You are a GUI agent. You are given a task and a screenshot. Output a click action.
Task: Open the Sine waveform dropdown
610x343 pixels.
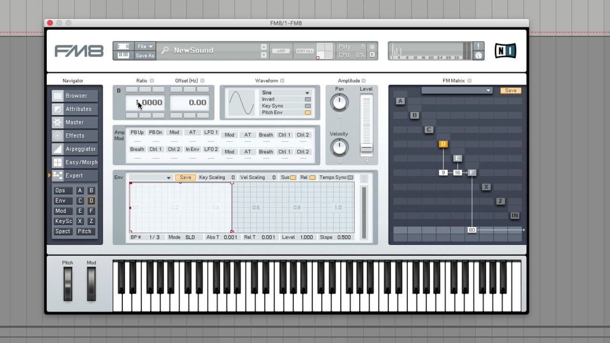pos(285,93)
